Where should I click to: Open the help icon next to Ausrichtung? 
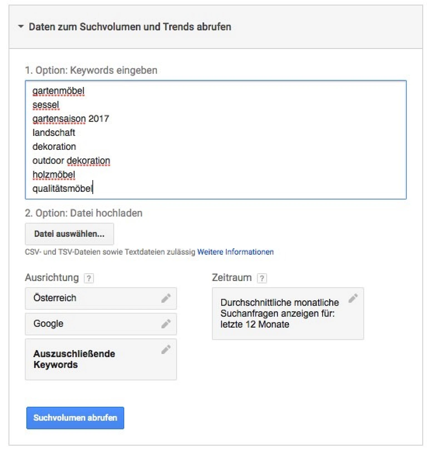click(x=89, y=278)
